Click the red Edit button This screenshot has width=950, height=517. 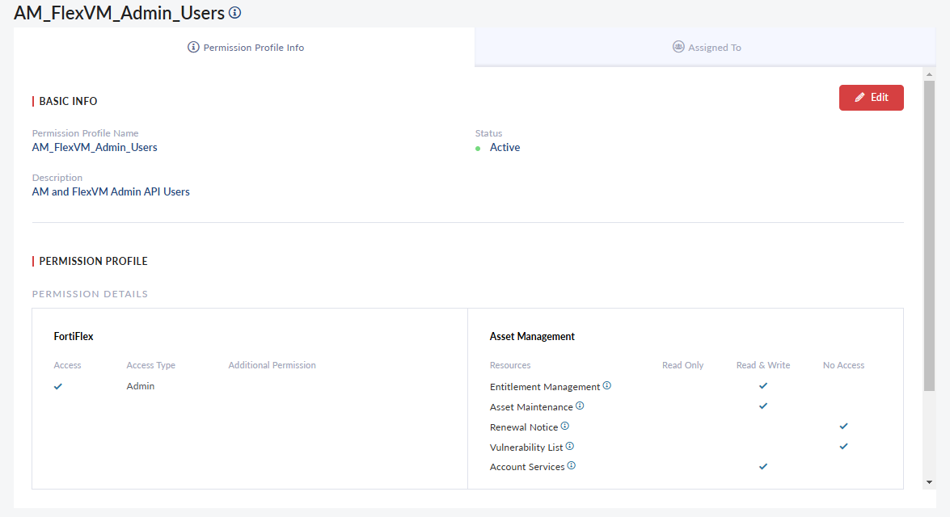click(x=872, y=98)
